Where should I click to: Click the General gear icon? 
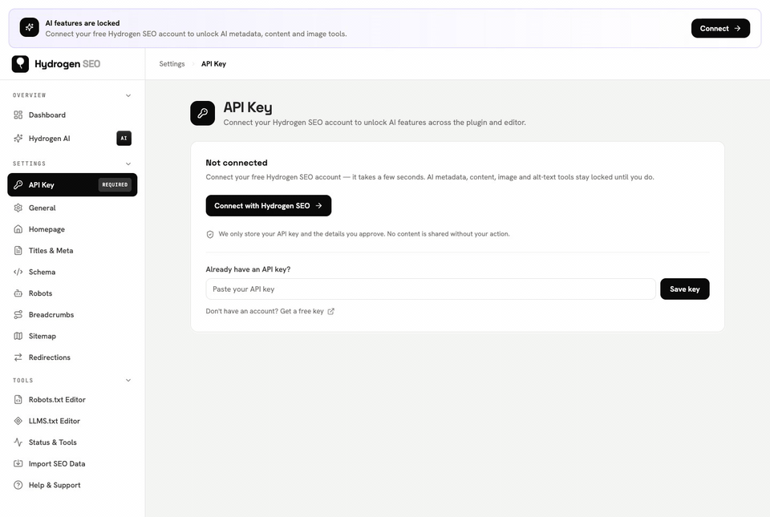[18, 208]
